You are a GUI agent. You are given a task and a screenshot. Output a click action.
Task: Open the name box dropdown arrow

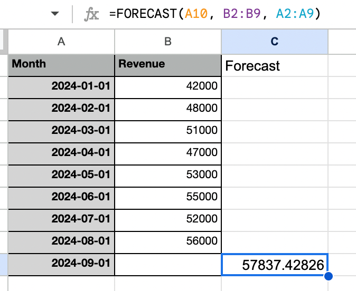coord(55,14)
